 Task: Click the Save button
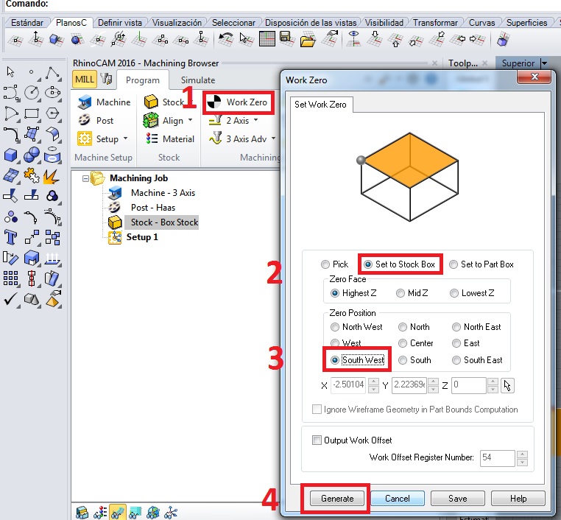coord(458,499)
